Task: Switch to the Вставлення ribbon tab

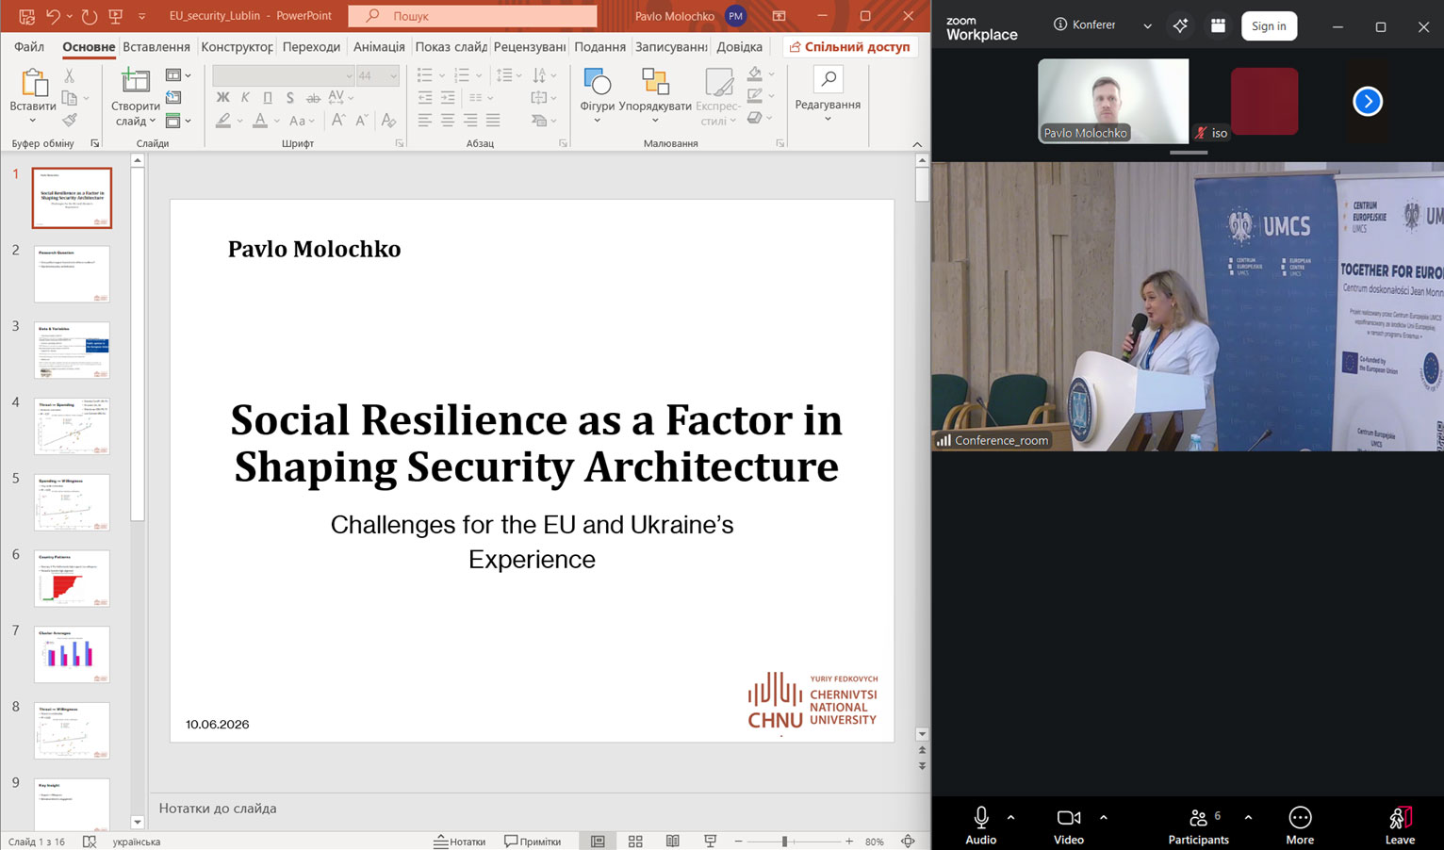Action: (156, 46)
